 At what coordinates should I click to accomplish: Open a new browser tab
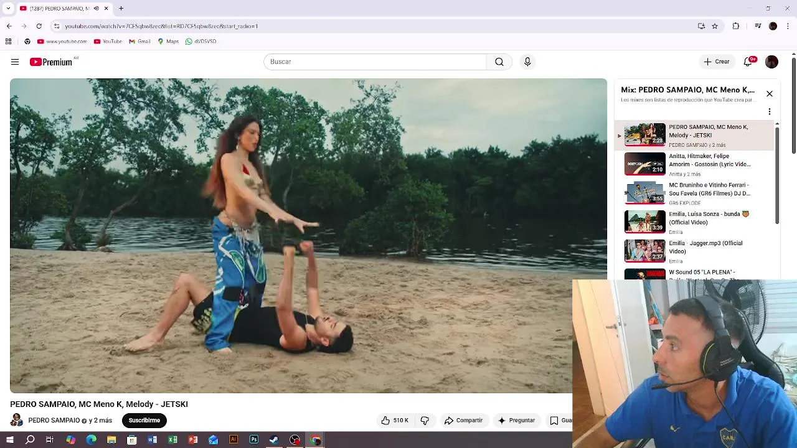tap(121, 9)
